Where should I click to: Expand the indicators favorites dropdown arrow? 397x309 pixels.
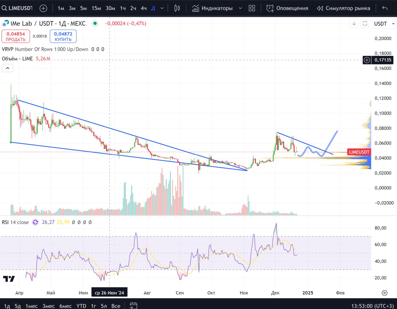[240, 8]
